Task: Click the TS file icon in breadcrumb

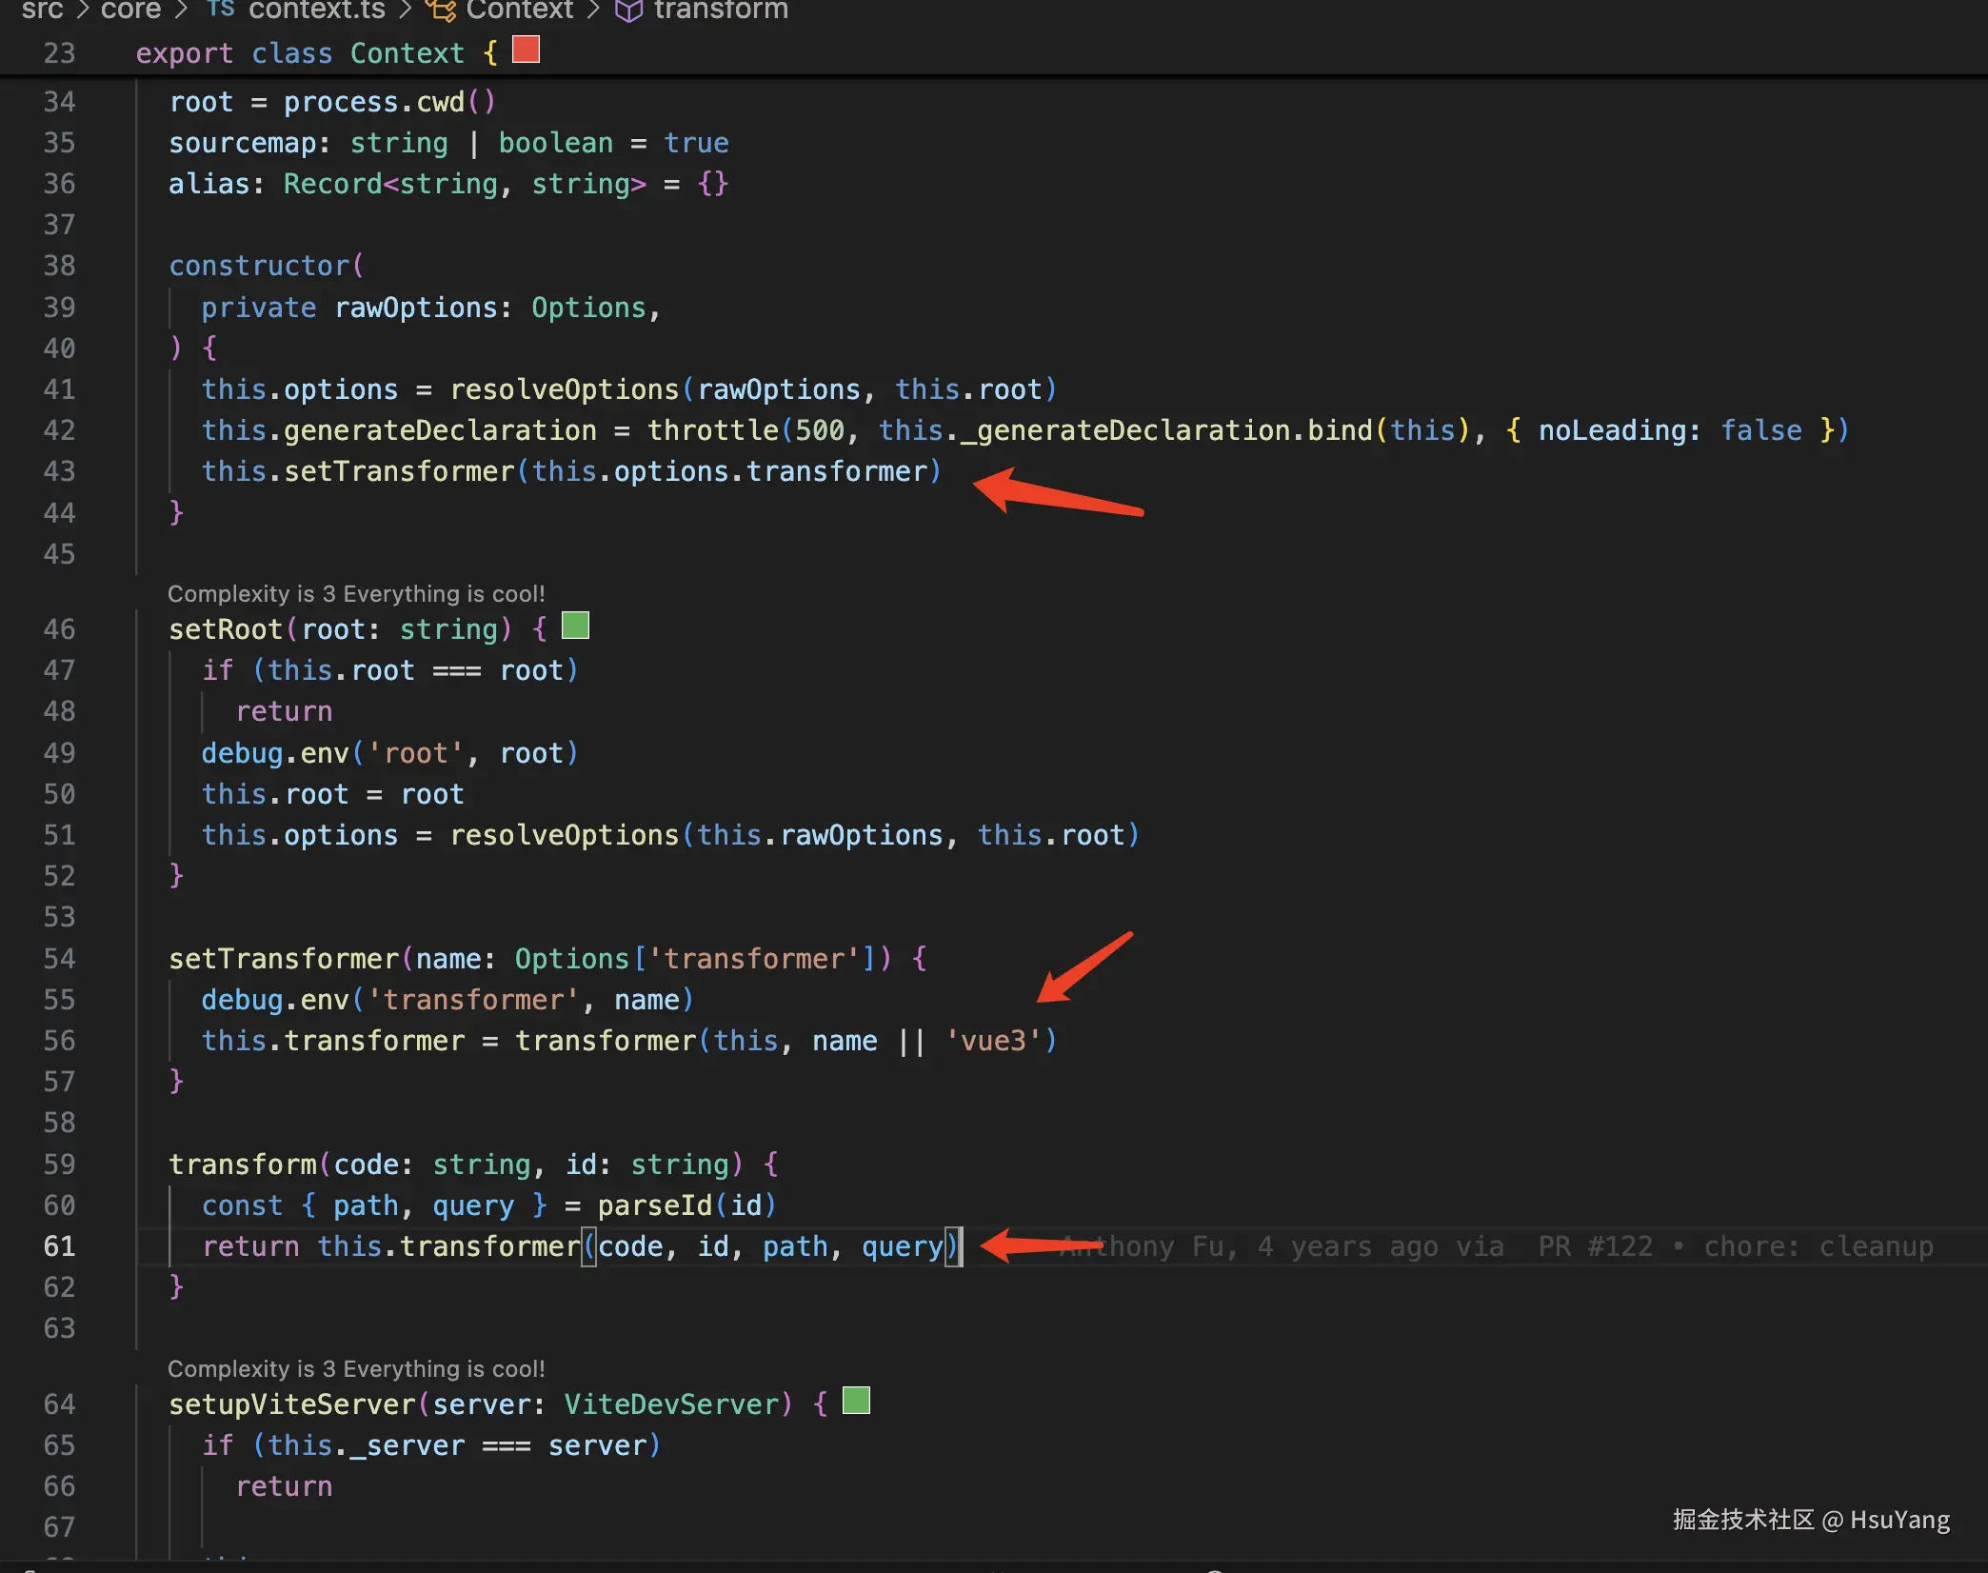Action: (x=221, y=10)
